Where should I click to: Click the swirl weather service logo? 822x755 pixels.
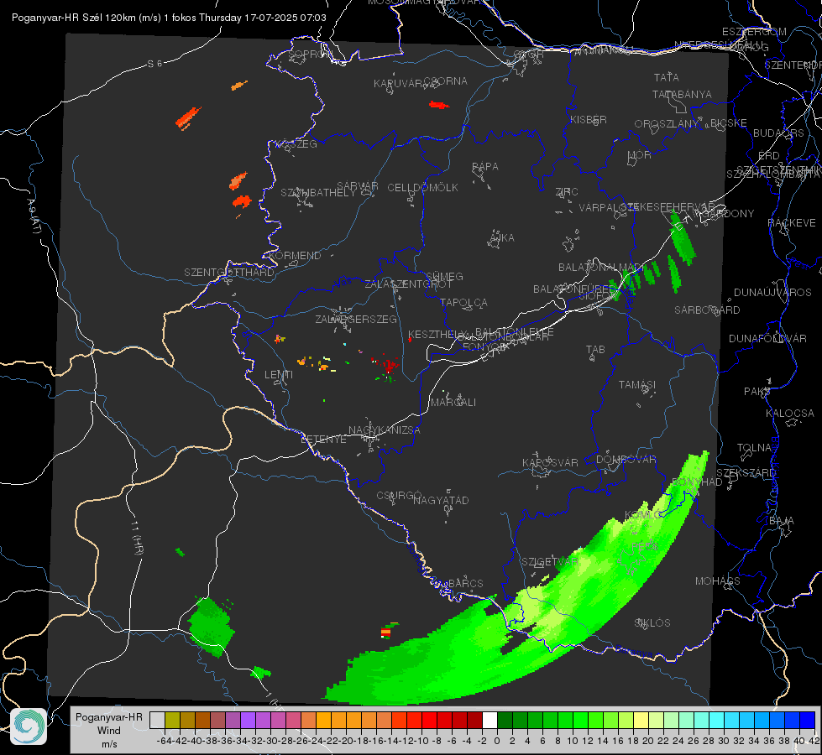29,726
